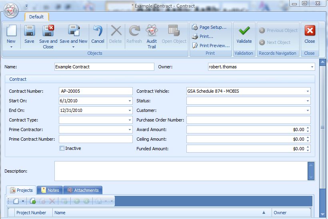
Task: Click the unlink icon in Projects toolbar
Action: pos(42,201)
